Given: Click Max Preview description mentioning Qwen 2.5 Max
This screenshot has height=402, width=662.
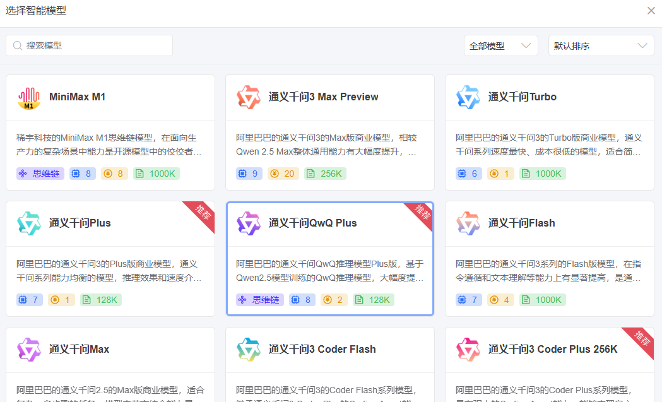Looking at the screenshot, I should [326, 145].
